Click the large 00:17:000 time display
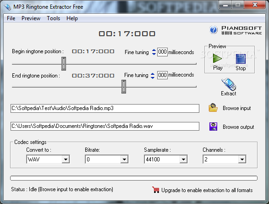Screen dimensions: 269x204 tap(127, 33)
